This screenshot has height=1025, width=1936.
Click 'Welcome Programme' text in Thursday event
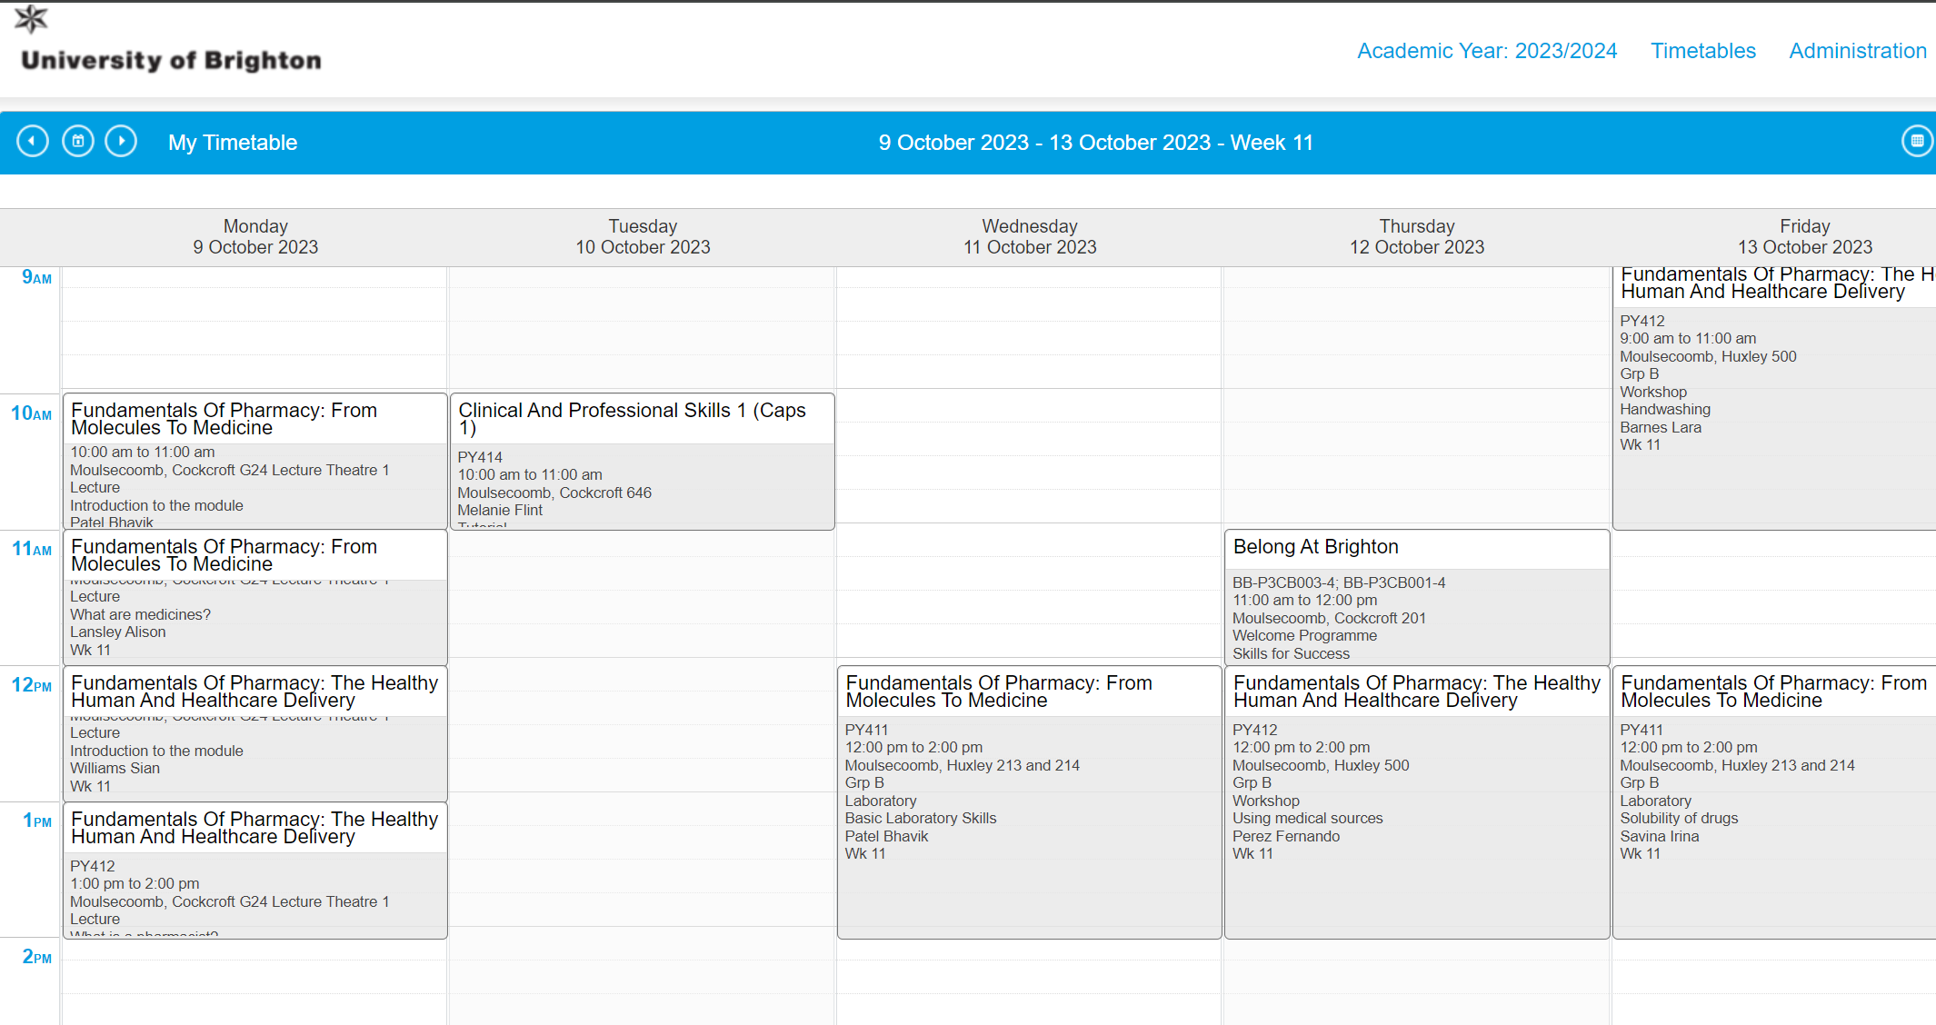tap(1304, 636)
